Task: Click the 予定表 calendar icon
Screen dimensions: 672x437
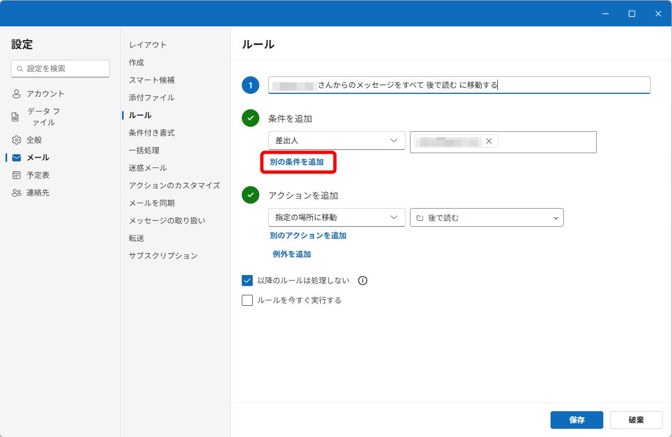Action: 16,175
